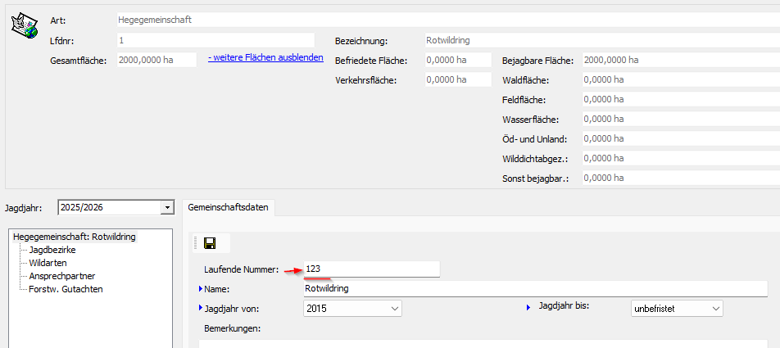The width and height of the screenshot is (780, 348).
Task: Open the Jagdjahr bis unbefristet dropdown
Action: (x=716, y=309)
